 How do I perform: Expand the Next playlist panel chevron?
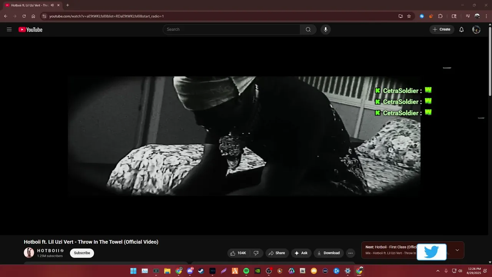click(x=457, y=250)
